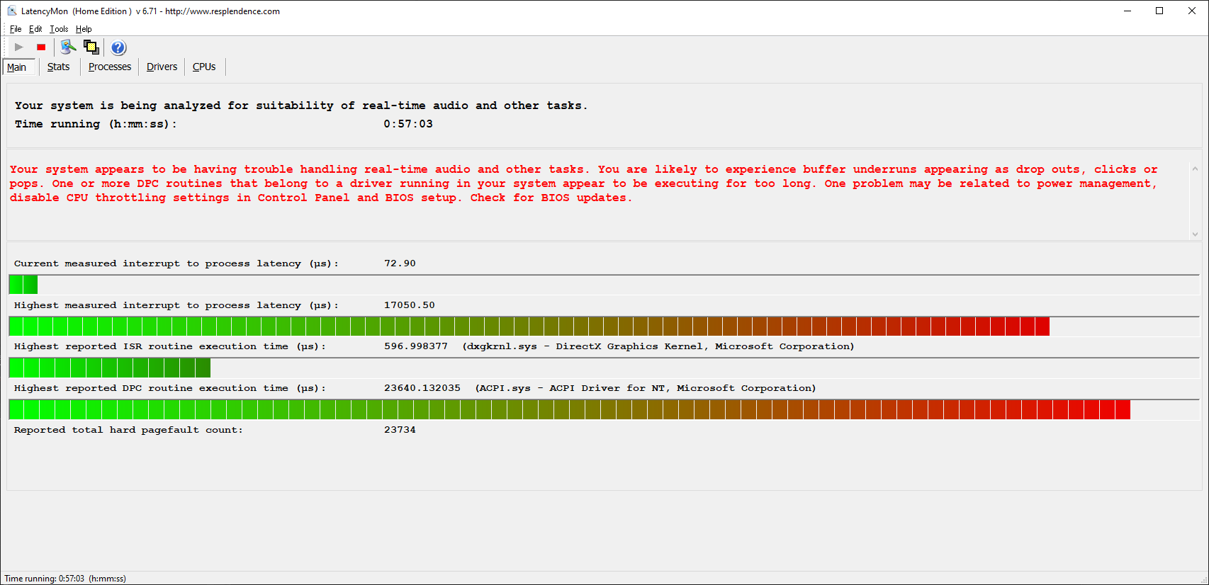1209x585 pixels.
Task: Open the File menu
Action: point(16,29)
